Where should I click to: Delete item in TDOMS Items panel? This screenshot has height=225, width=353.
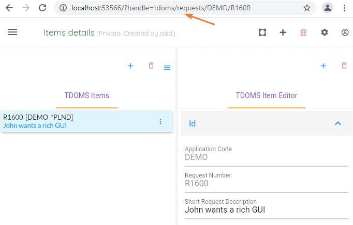pos(151,66)
